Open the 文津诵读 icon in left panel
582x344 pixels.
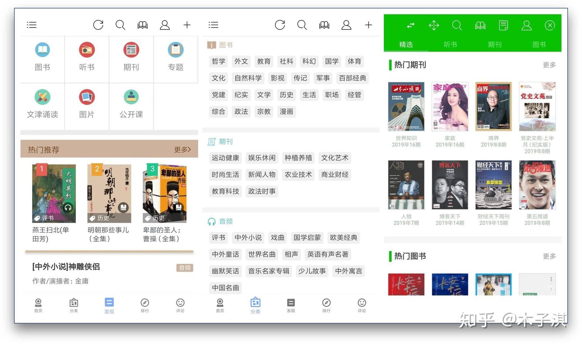(x=42, y=97)
